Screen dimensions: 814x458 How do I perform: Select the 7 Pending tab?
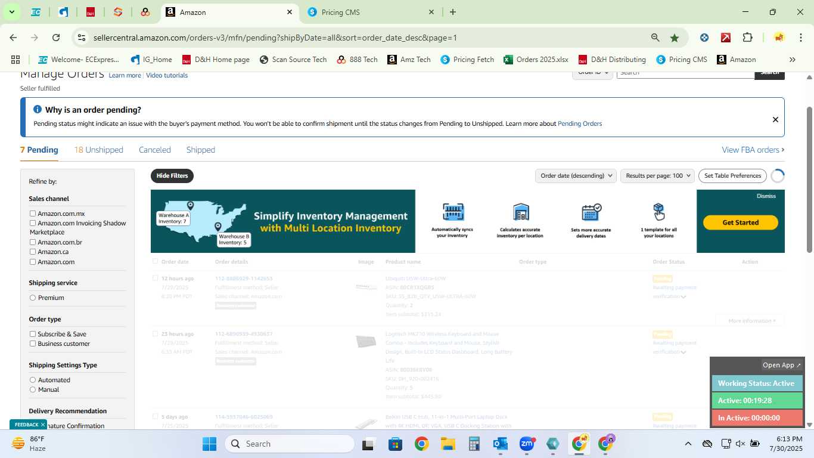39,150
